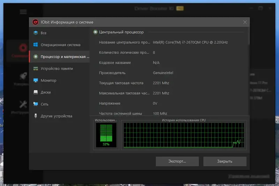The image size is (279, 186).
Task: Click the Центральный процессор section heading
Action: (121, 32)
